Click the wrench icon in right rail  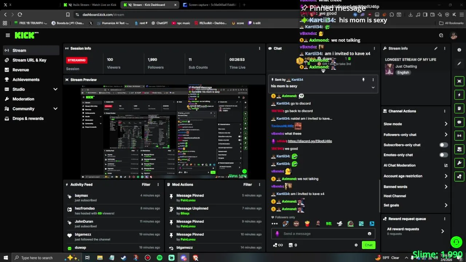459,163
